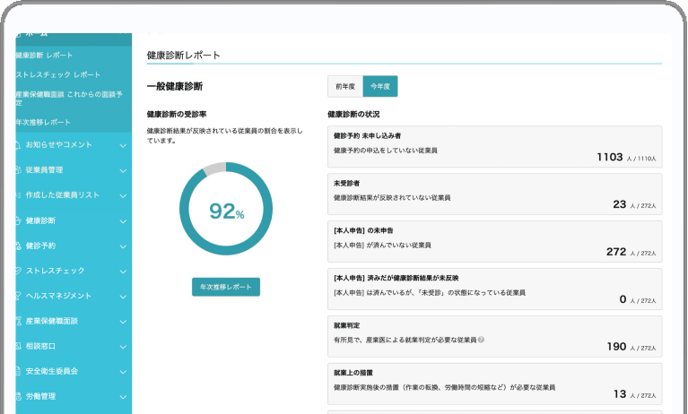This screenshot has width=688, height=414.
Task: Expand the ヘルスマネジメント menu chevron
Action: 123,296
